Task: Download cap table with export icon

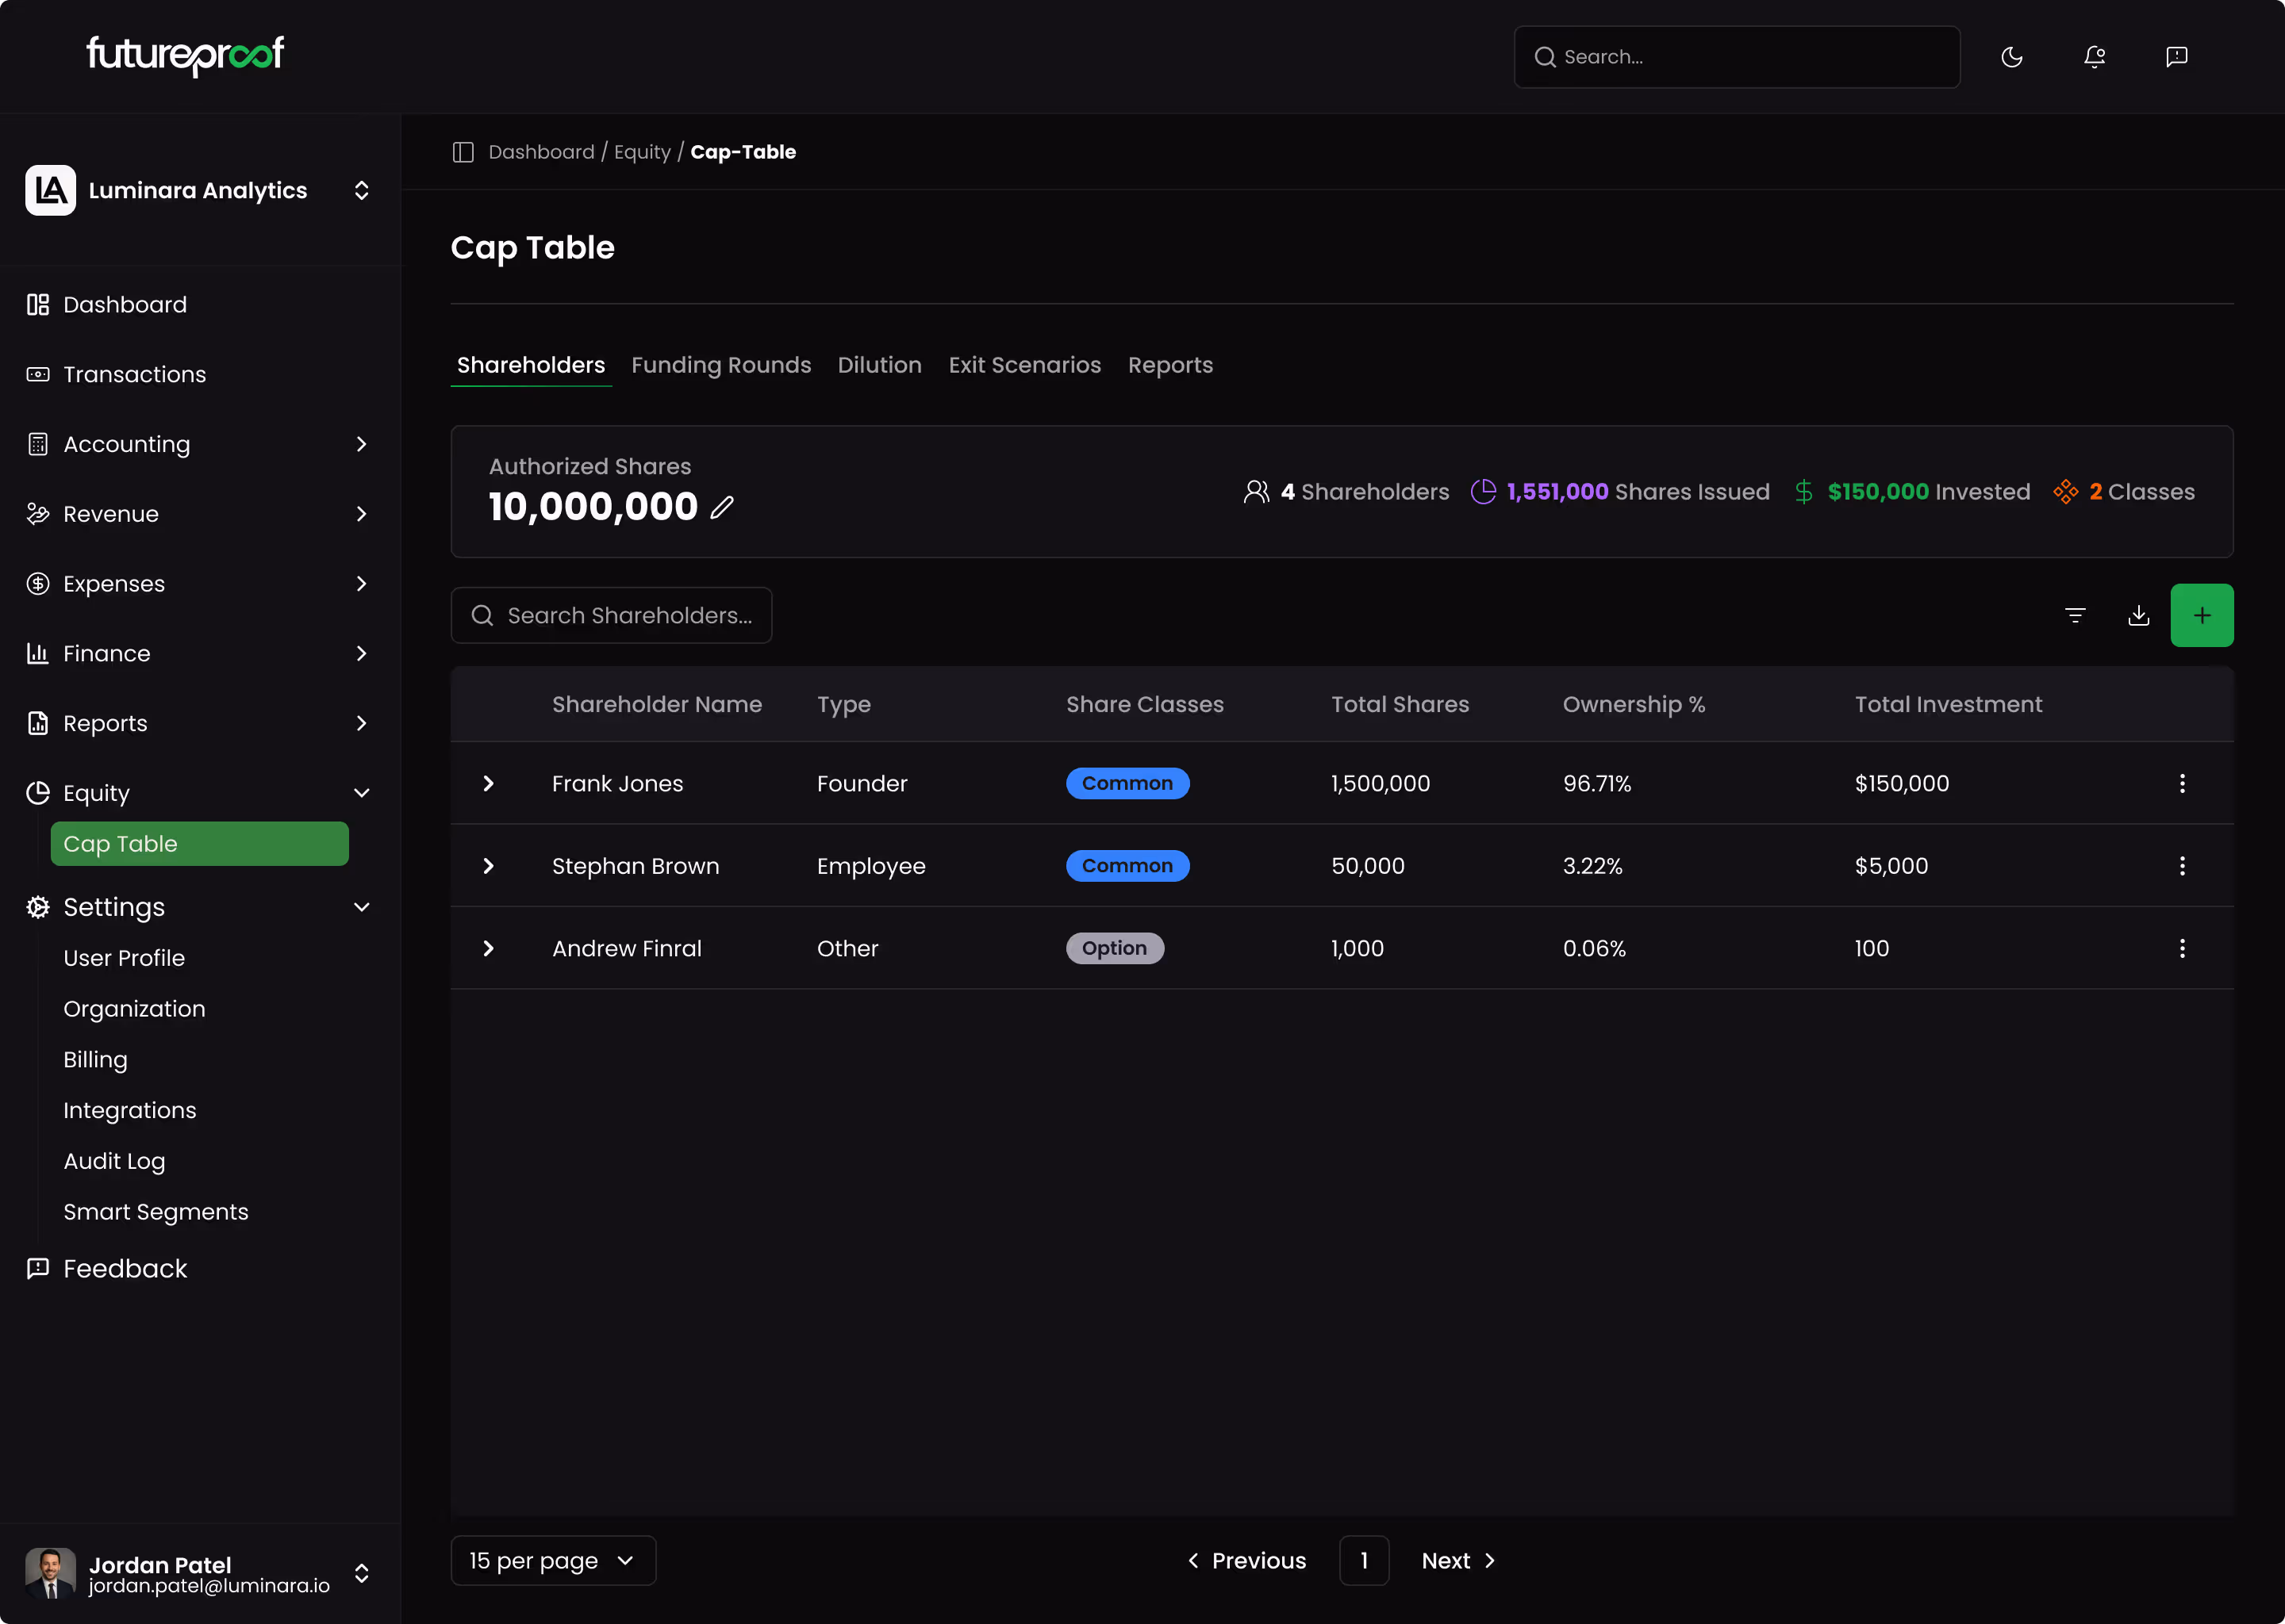Action: coord(2138,615)
